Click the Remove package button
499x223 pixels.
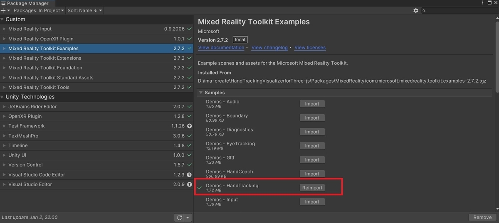(x=482, y=218)
